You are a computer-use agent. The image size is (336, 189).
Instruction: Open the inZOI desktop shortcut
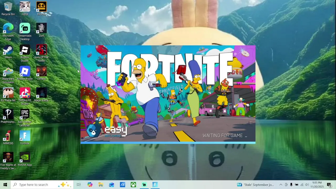click(25, 9)
